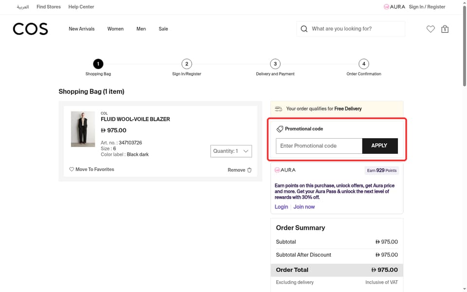467x292 pixels.
Task: Focus the Enter Promotional code field
Action: click(x=319, y=146)
